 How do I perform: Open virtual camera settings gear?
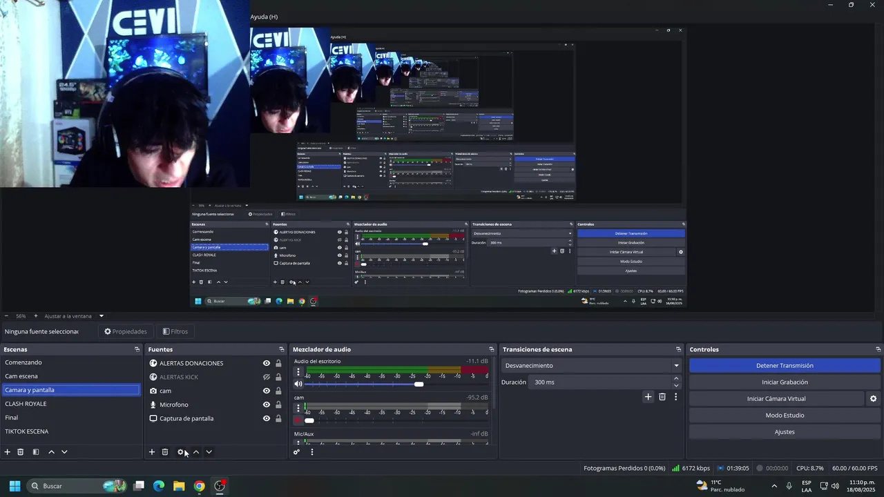click(873, 399)
